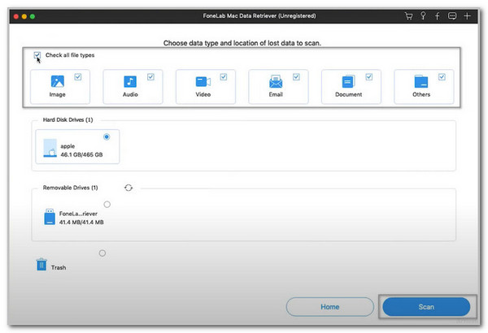
Task: Click the Others folder icon
Action: [421, 81]
